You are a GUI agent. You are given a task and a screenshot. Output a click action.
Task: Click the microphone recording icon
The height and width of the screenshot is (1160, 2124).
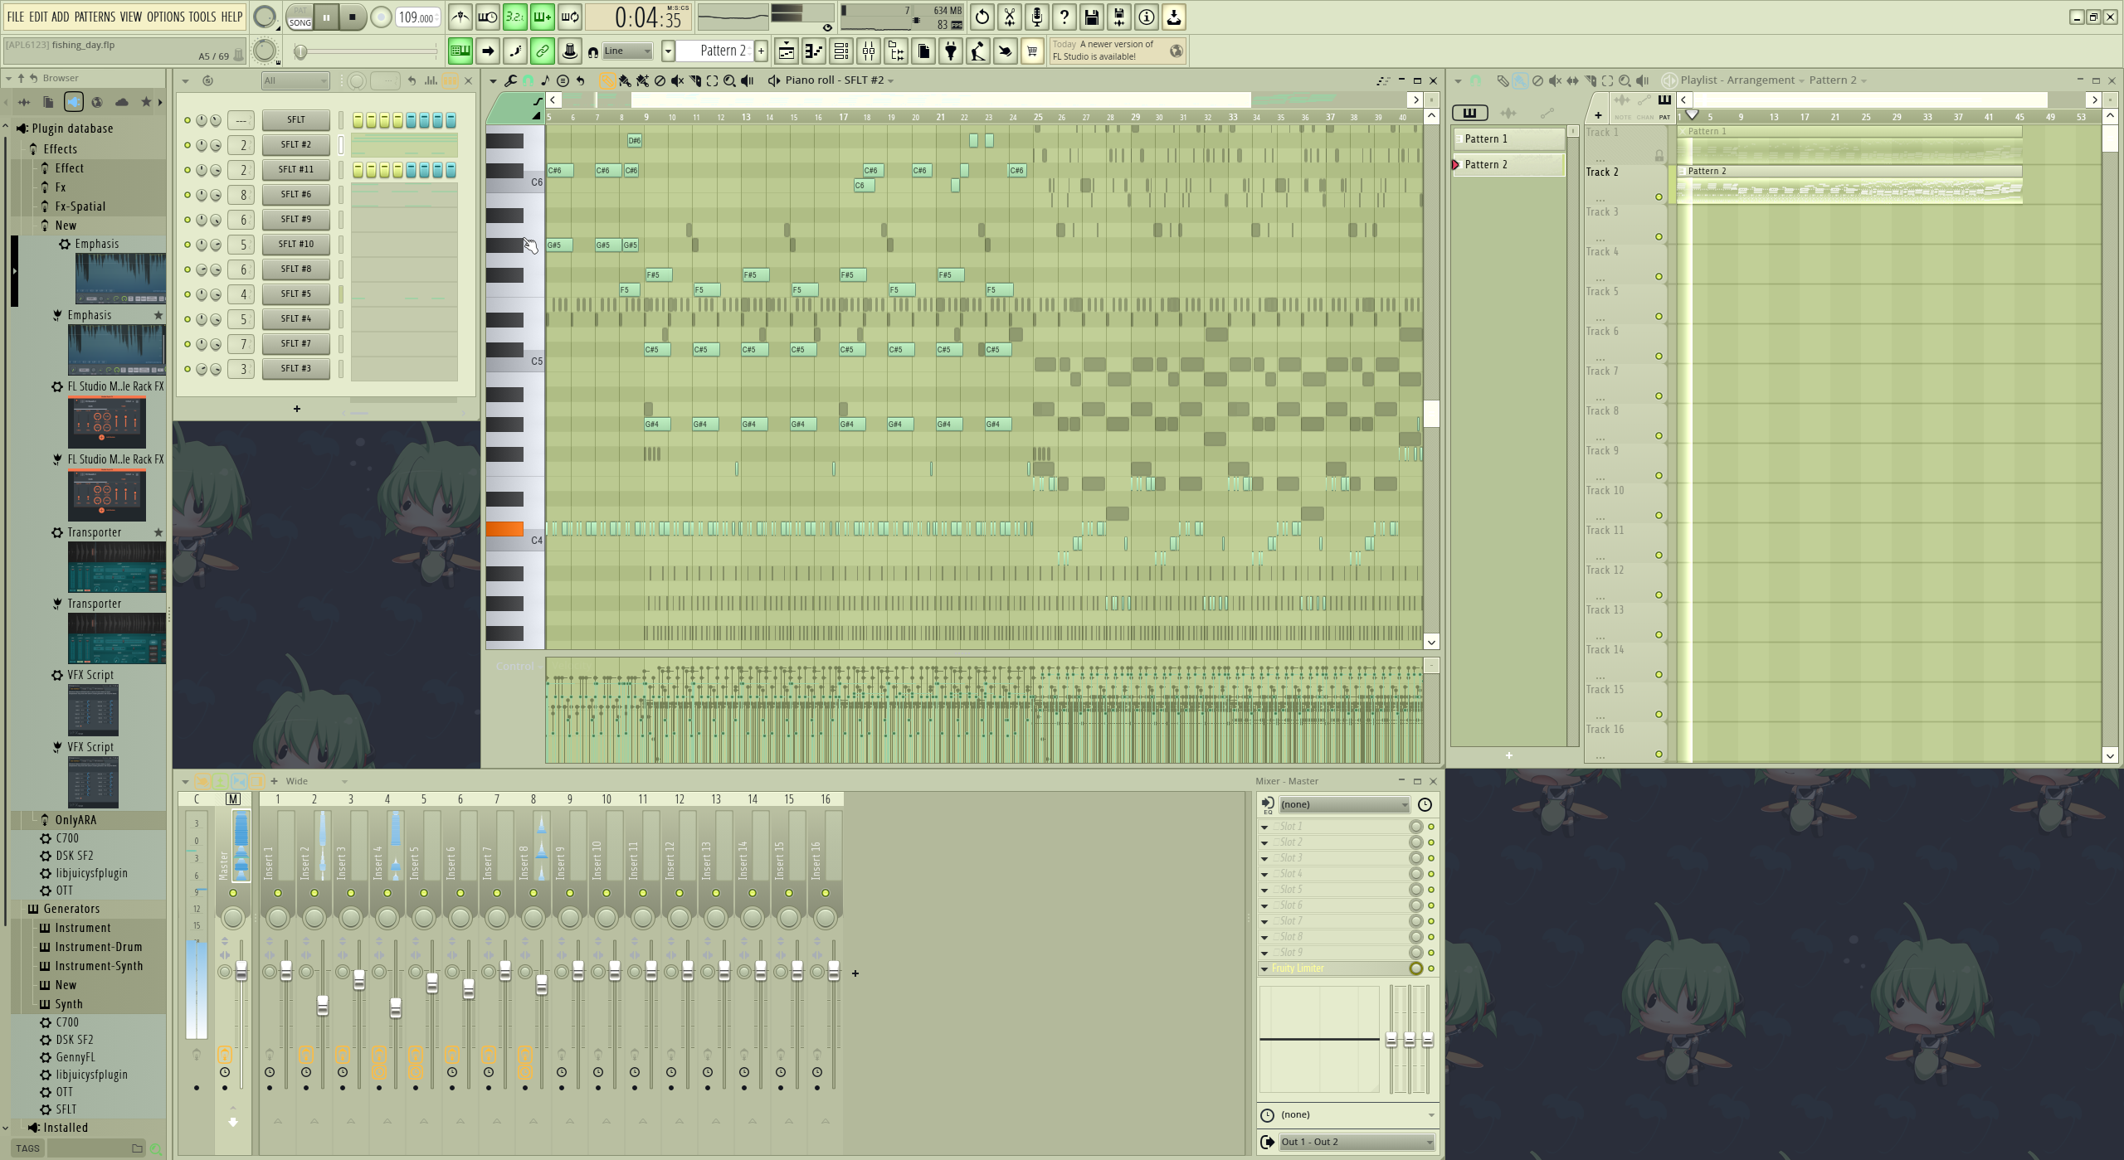[1036, 17]
